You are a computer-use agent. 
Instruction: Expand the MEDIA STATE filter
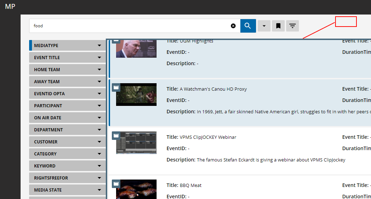coord(99,190)
